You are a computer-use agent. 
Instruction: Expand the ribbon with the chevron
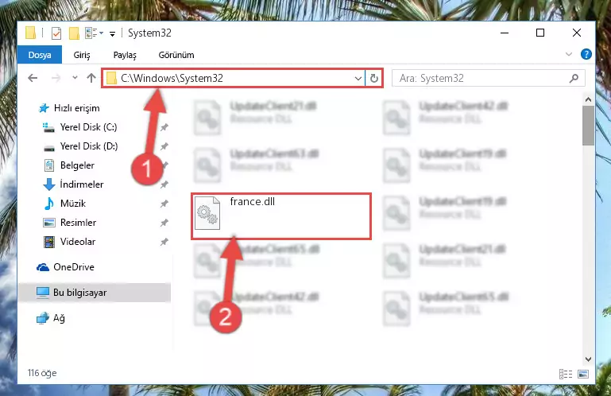click(x=569, y=54)
